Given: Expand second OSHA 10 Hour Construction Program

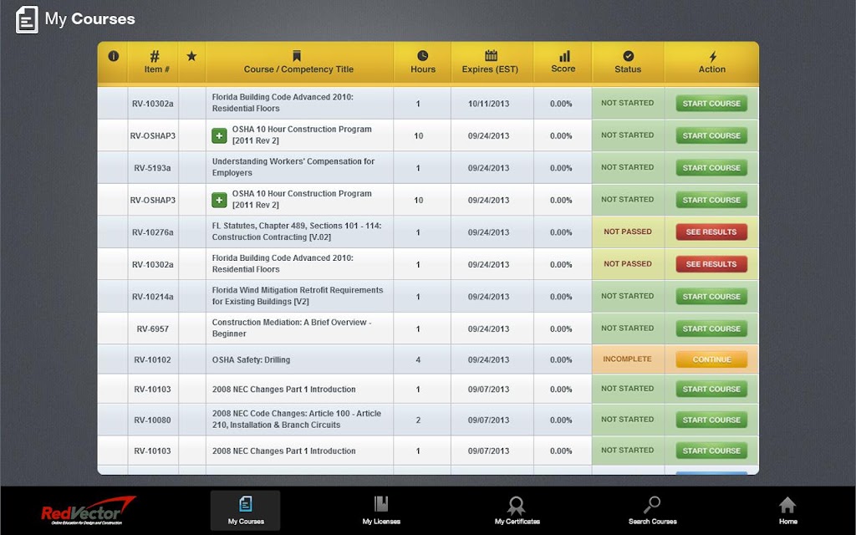Looking at the screenshot, I should click(219, 200).
